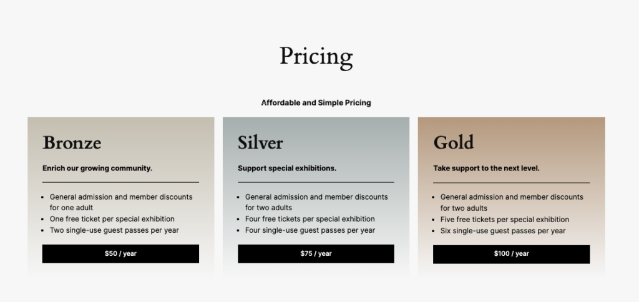Click Bronze 'admission for one adult' bullet
639x302 pixels.
(x=121, y=202)
